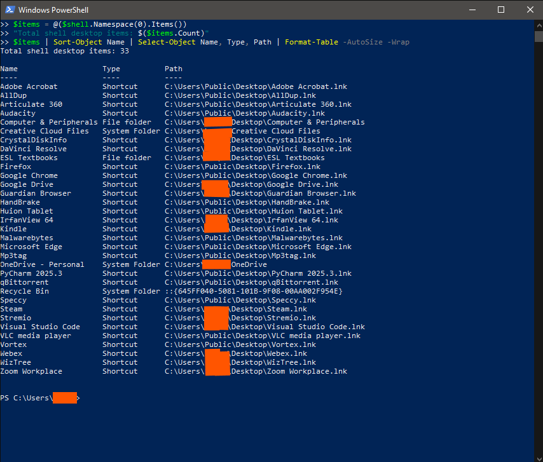543x462 pixels.
Task: Click the 'Steam' name entry
Action: [x=11, y=309]
